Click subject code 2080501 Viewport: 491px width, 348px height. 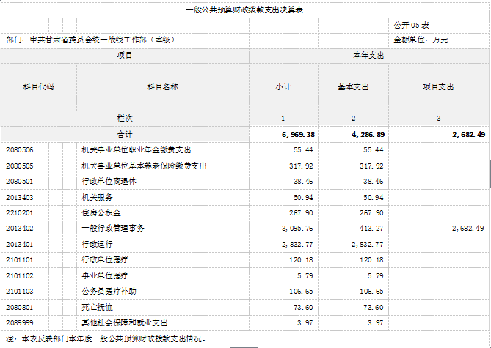[19, 182]
